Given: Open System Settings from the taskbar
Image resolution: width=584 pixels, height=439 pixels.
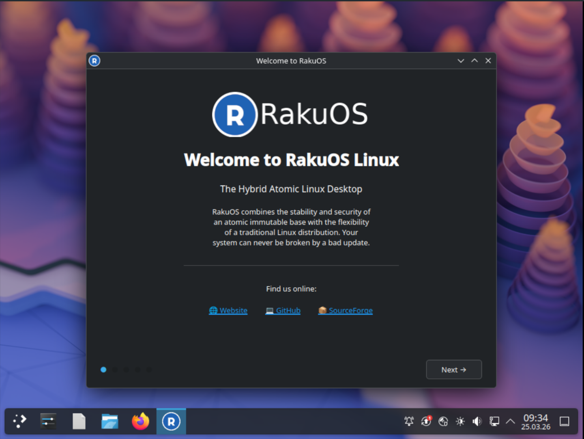Looking at the screenshot, I should [x=48, y=421].
